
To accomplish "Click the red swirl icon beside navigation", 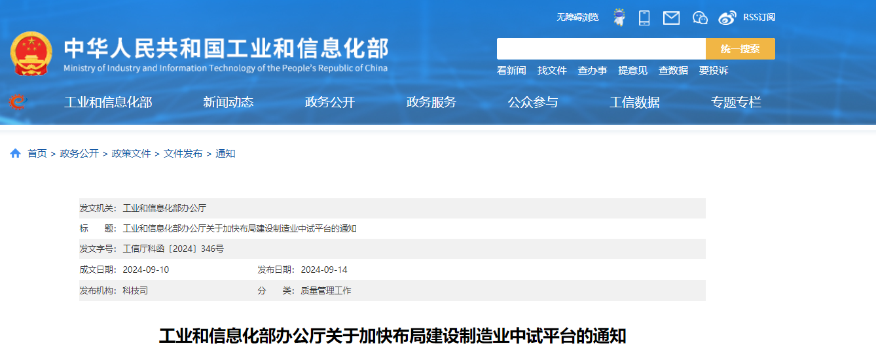I will click(x=17, y=102).
